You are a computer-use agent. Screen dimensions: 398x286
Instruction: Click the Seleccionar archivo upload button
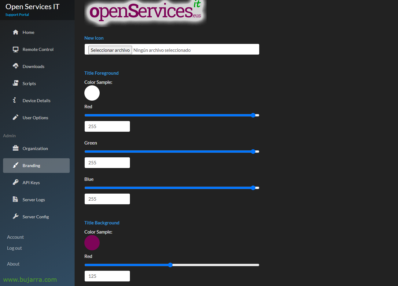point(110,50)
